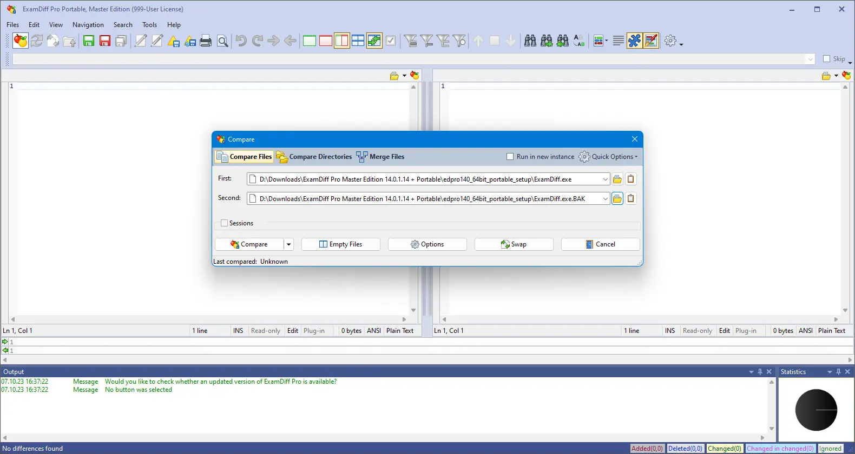Screen dimensions: 855x454
Task: Click the Compare button in the dialog
Action: pyautogui.click(x=249, y=244)
